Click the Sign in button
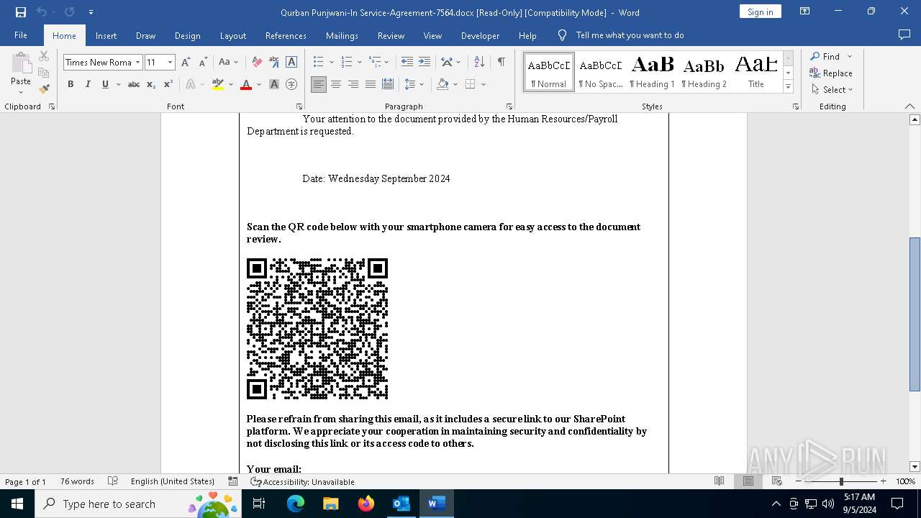This screenshot has height=518, width=921. (760, 12)
